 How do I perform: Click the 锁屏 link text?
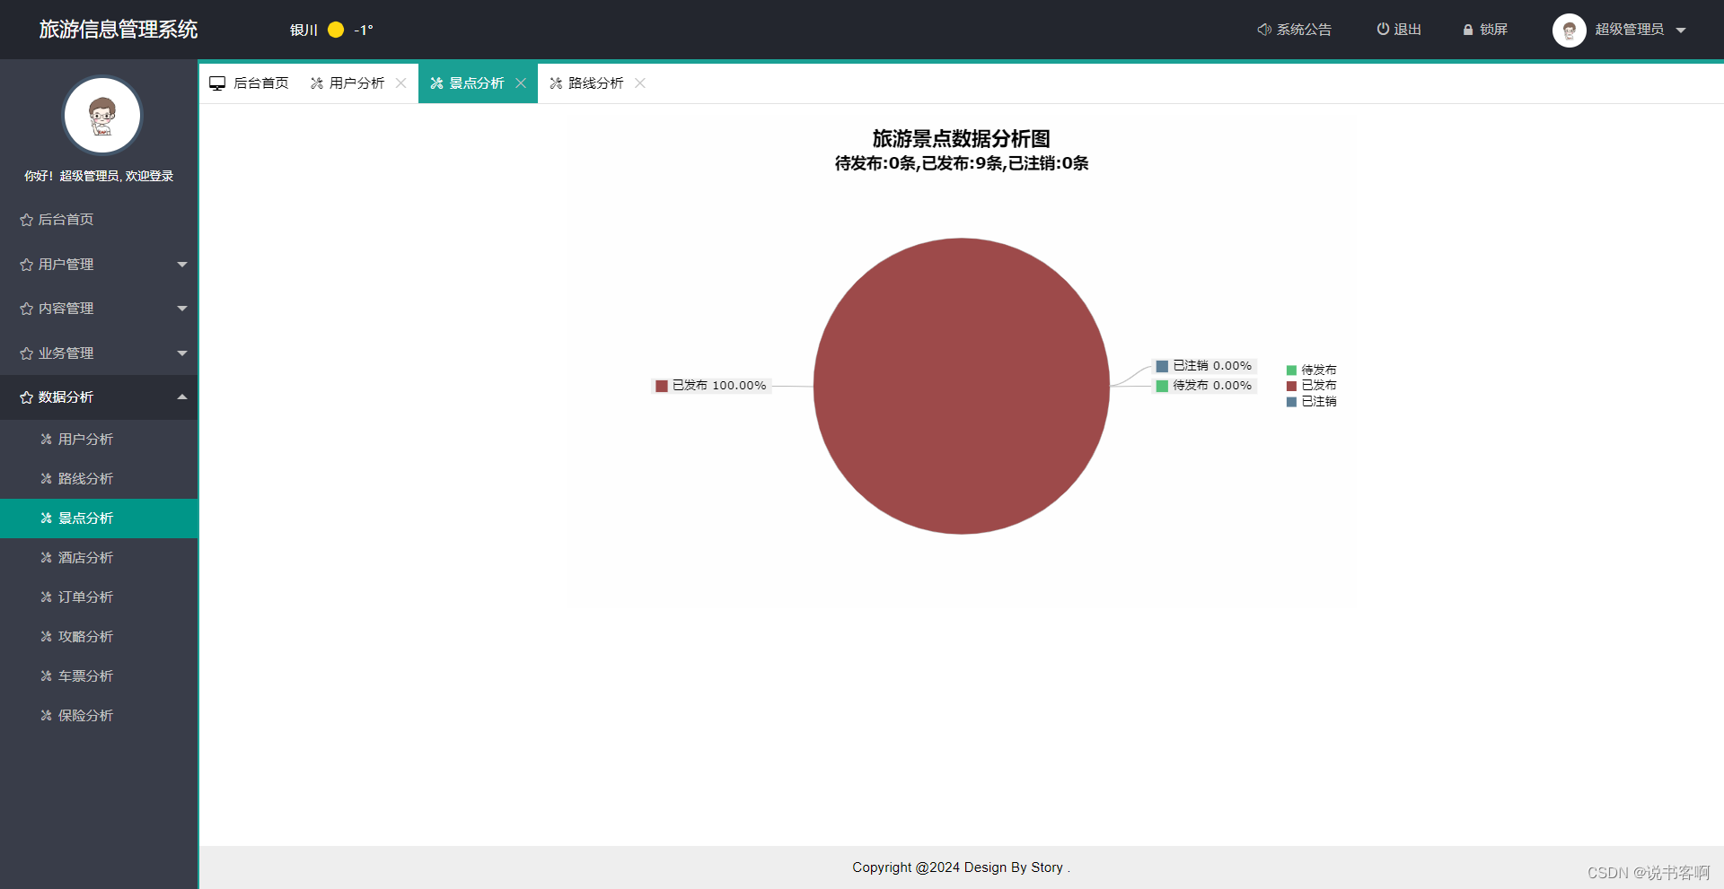pos(1493,30)
